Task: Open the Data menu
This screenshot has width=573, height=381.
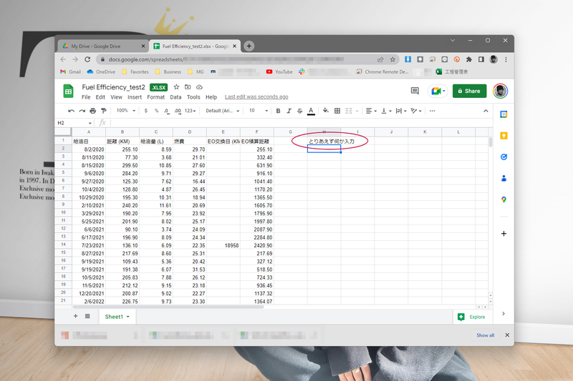Action: click(x=175, y=97)
